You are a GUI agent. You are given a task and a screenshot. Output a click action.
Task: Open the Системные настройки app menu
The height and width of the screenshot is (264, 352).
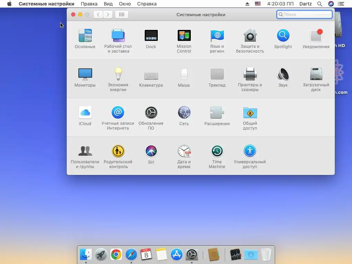pyautogui.click(x=46, y=4)
